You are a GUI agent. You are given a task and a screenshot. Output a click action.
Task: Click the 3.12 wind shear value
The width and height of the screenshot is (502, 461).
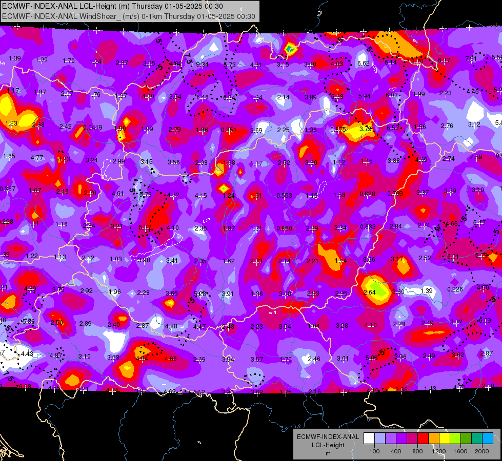[474, 124]
